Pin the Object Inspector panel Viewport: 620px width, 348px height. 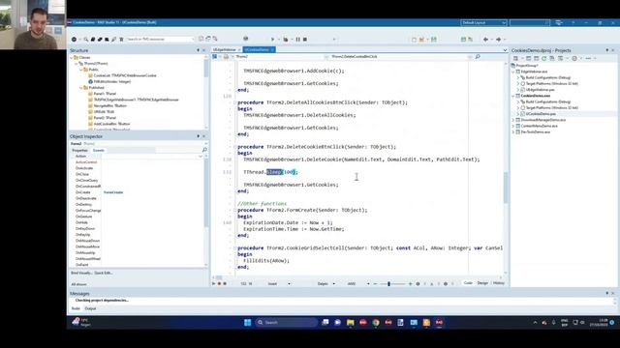(x=198, y=136)
